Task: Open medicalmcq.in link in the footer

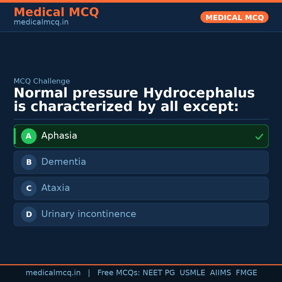Action: (53, 273)
